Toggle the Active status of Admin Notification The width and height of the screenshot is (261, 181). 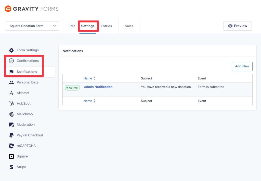[x=72, y=88]
